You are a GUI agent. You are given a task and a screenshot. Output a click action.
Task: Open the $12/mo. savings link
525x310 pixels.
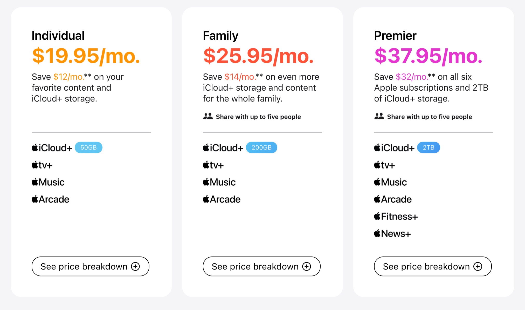68,77
